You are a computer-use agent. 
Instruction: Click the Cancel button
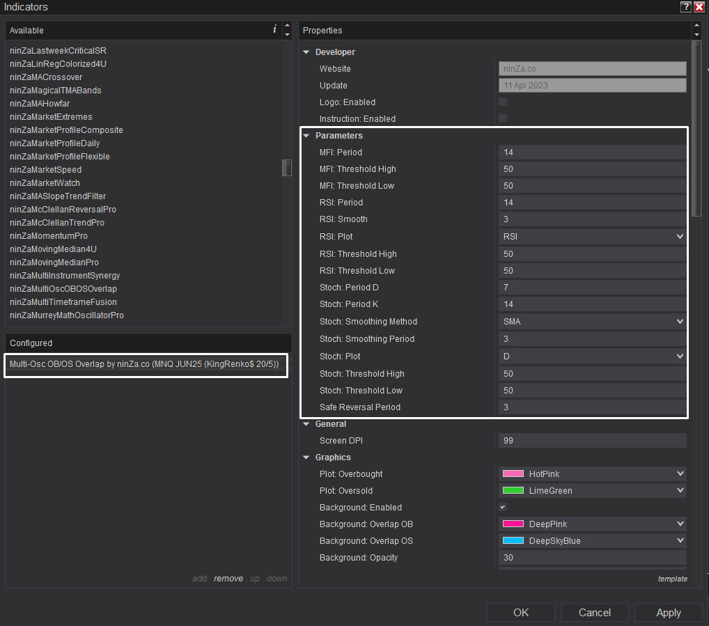coord(595,613)
